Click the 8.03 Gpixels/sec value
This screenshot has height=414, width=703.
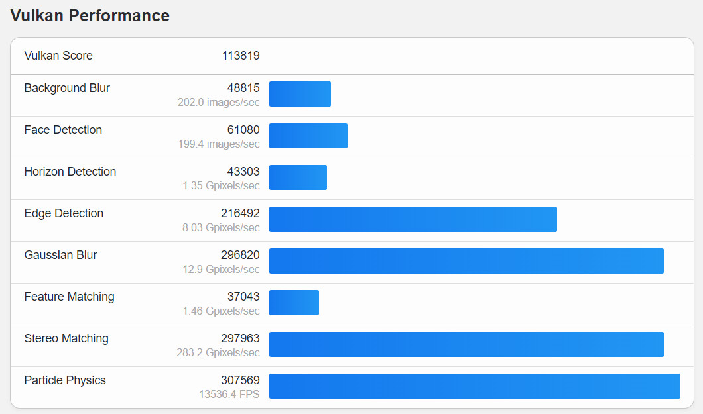point(221,228)
